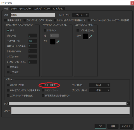The width and height of the screenshot is (134, 130).
Task: Expand the タグ dropdown arrow
Action: (128, 103)
